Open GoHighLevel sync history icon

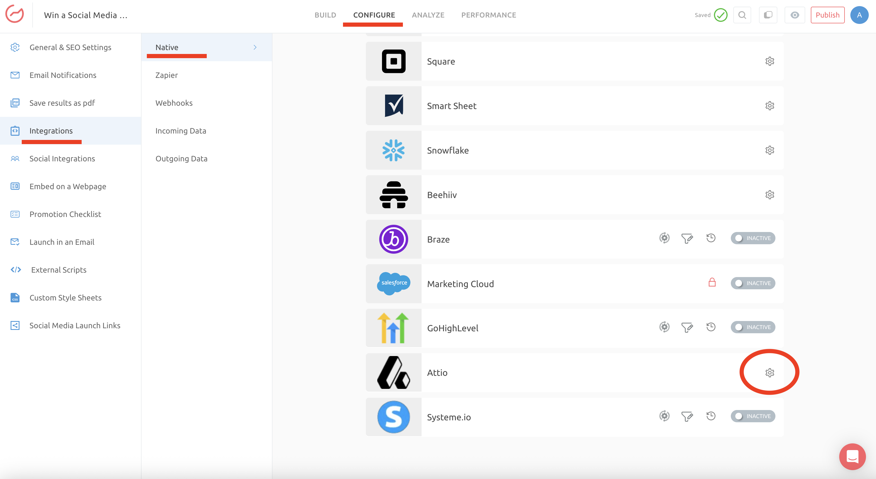(x=711, y=327)
